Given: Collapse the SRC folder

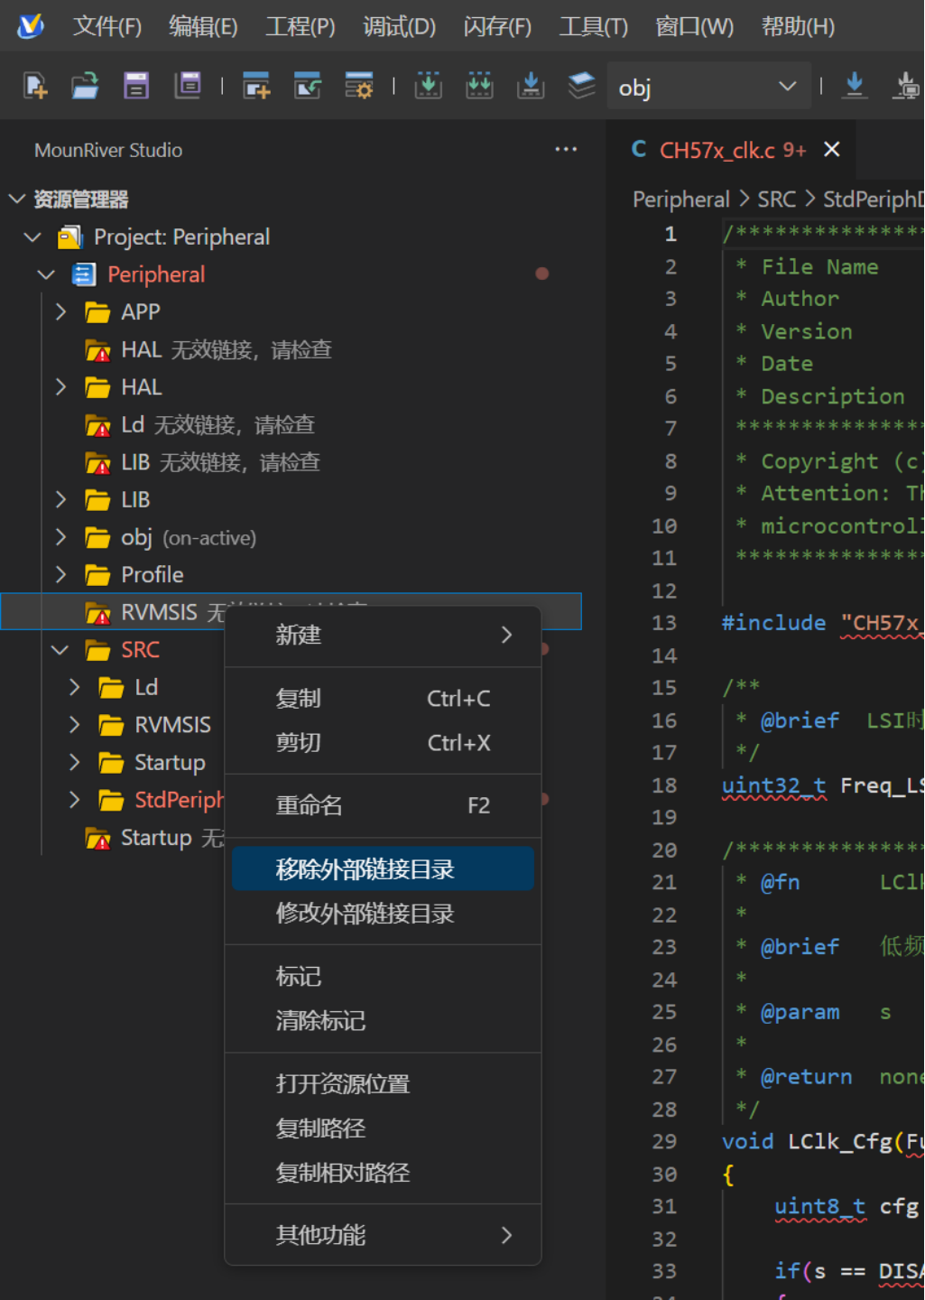Looking at the screenshot, I should coord(60,650).
